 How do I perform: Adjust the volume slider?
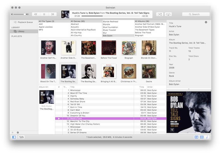19,14
